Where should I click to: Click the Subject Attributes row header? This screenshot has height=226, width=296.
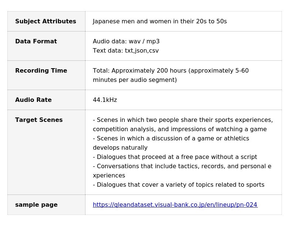point(46,21)
